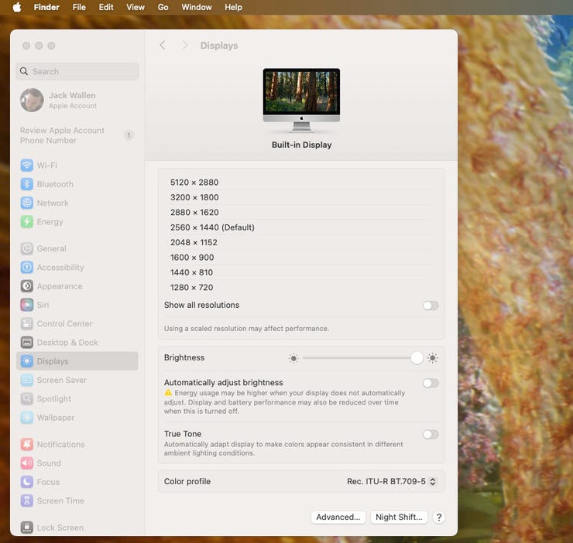Open the Screen Time hourglass icon

coord(26,500)
